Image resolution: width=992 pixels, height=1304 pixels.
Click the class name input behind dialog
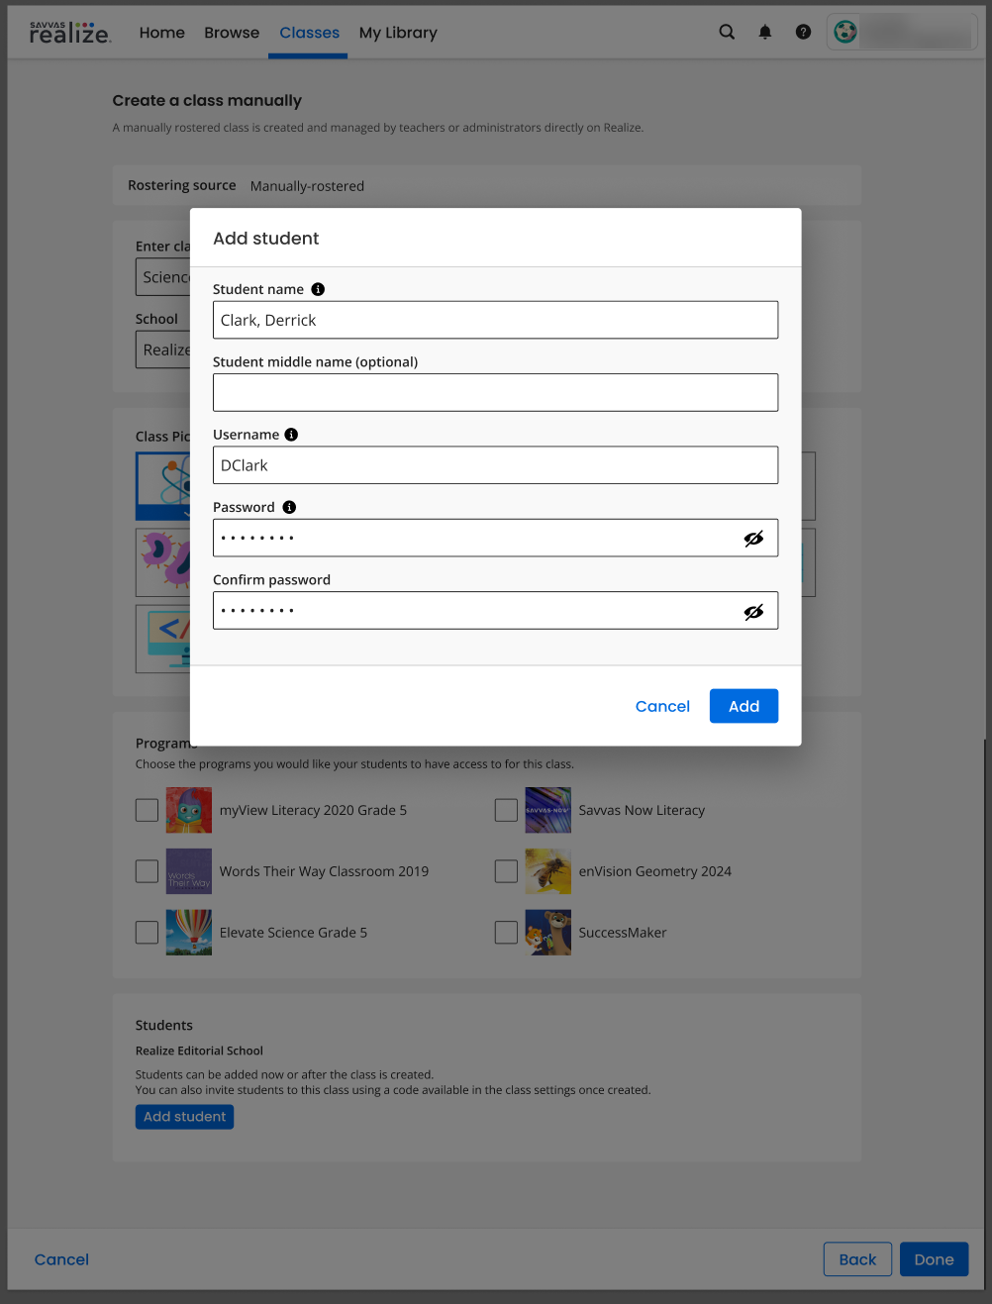click(x=163, y=277)
